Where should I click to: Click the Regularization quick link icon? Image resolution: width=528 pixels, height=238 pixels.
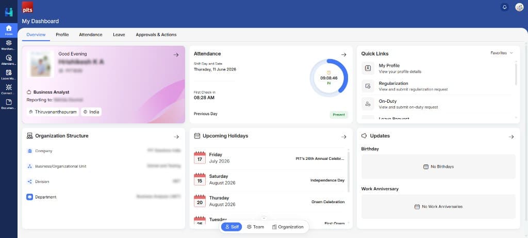(368, 86)
